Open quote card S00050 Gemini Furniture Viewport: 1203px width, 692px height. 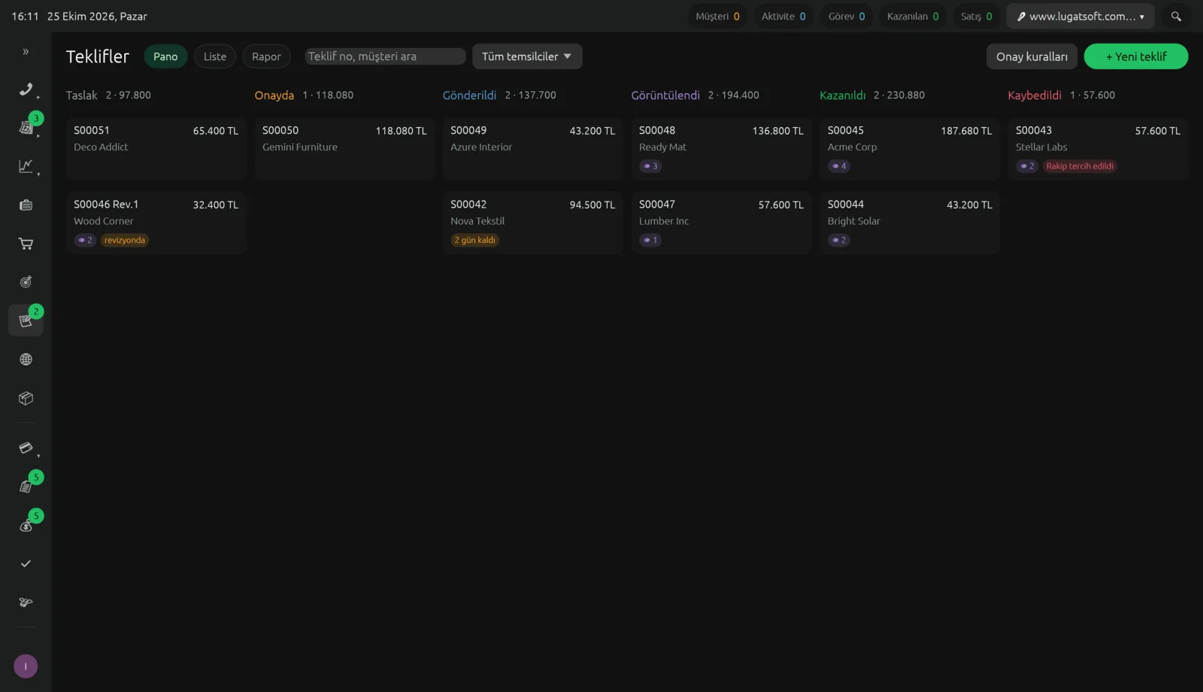pyautogui.click(x=344, y=148)
